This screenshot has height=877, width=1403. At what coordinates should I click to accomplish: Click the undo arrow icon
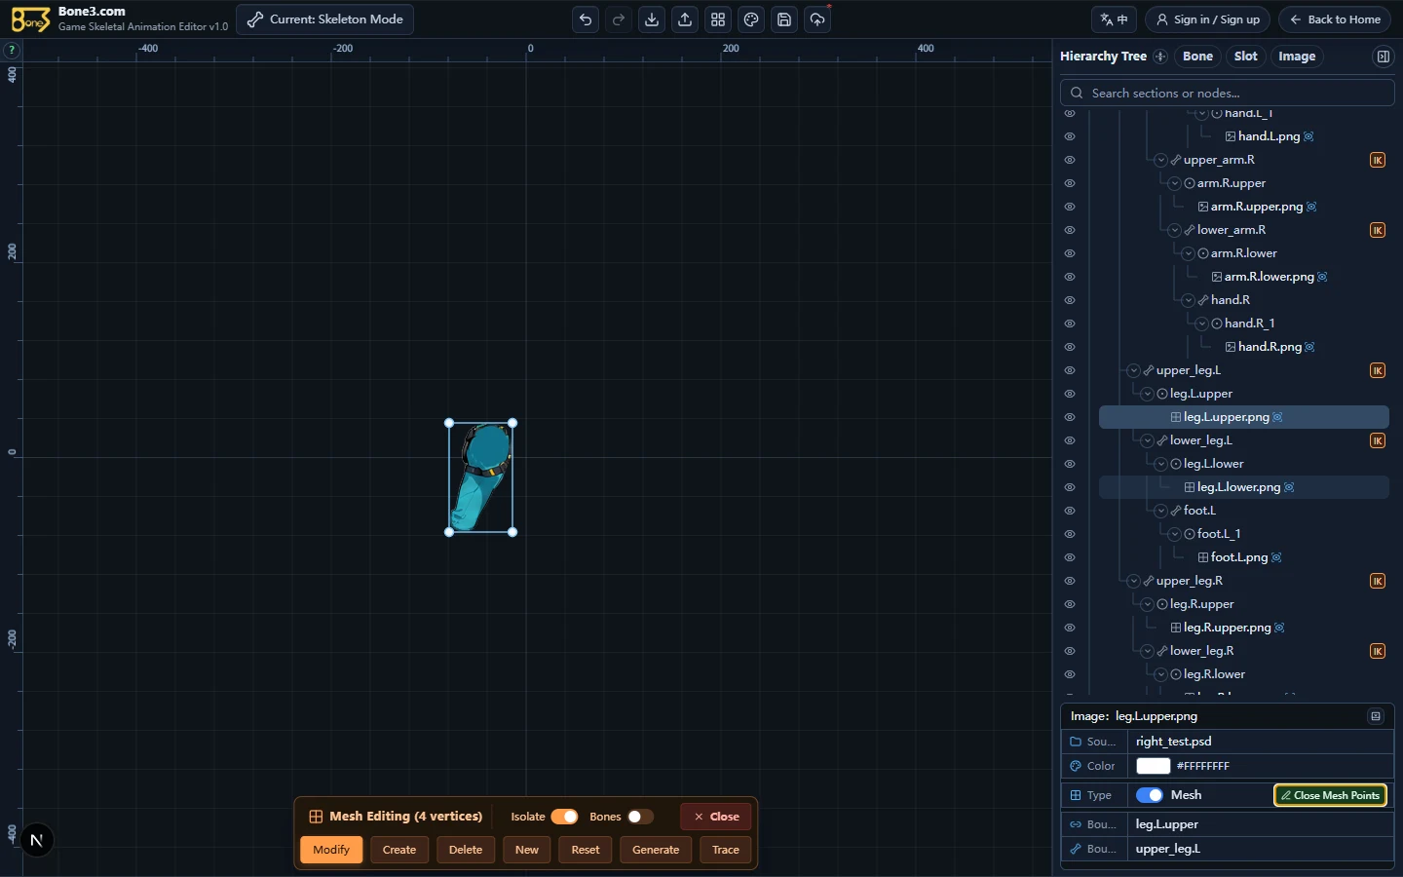[x=585, y=19]
